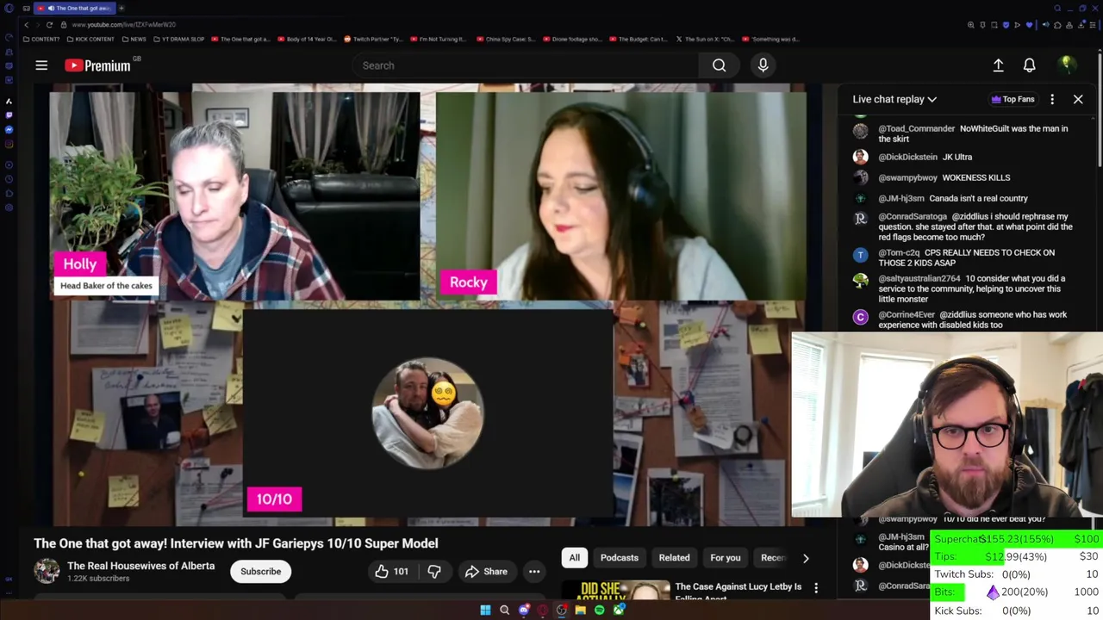The width and height of the screenshot is (1103, 620).
Task: Open 'The Budget' bookmark
Action: point(639,39)
